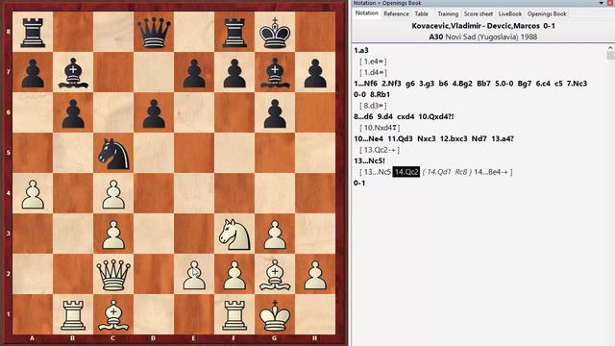Select the black queen on d8
This screenshot has height=346, width=615.
point(154,33)
